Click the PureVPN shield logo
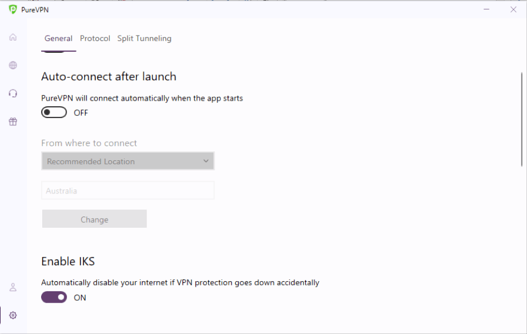This screenshot has height=334, width=527. [13, 10]
